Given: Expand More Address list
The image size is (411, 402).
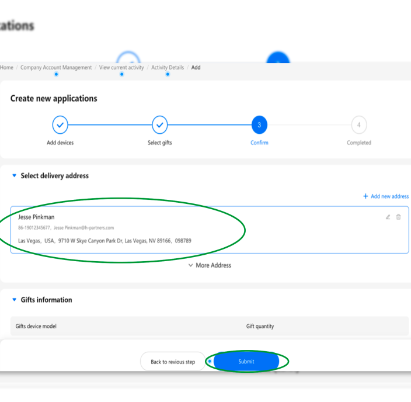Looking at the screenshot, I should [x=210, y=265].
